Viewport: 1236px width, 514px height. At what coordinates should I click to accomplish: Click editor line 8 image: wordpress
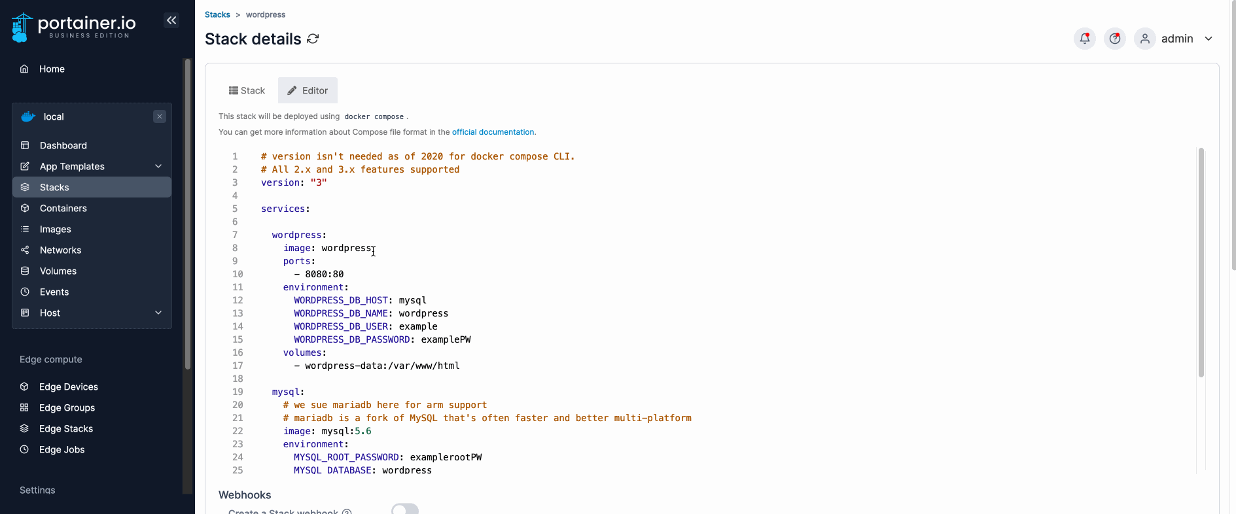tap(327, 248)
